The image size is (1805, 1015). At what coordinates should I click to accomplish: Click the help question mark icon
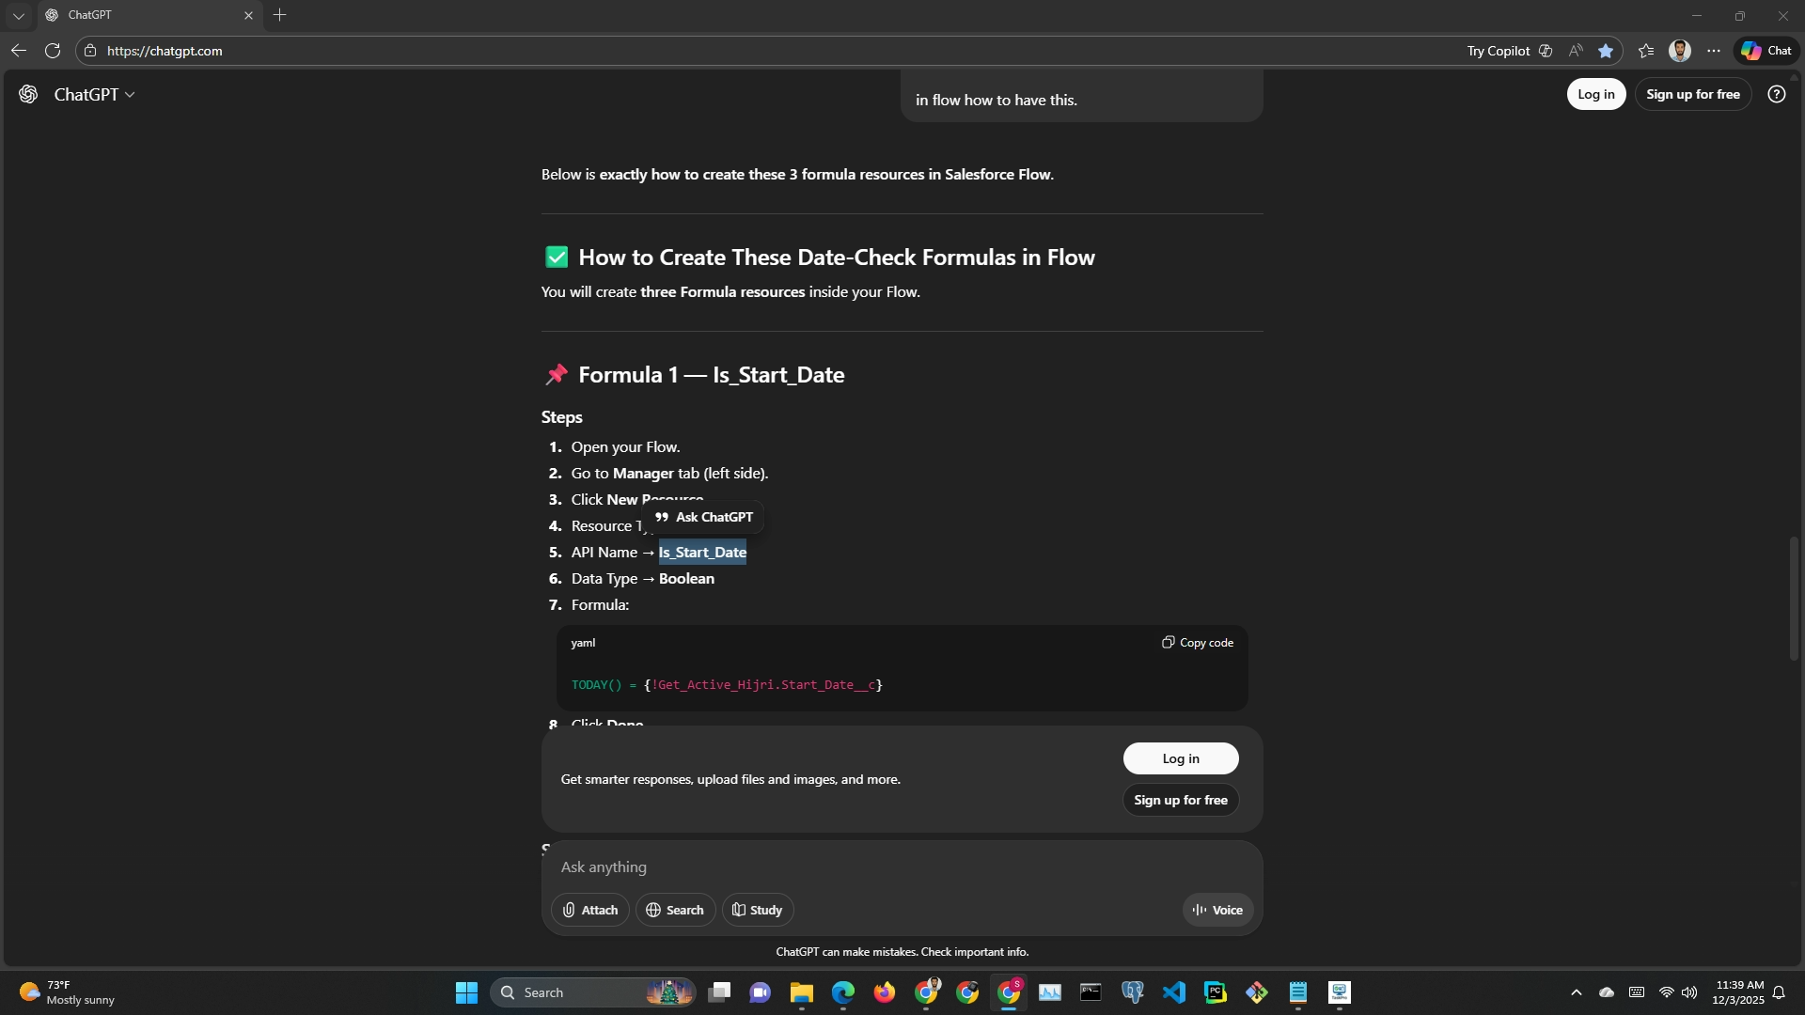click(1776, 94)
